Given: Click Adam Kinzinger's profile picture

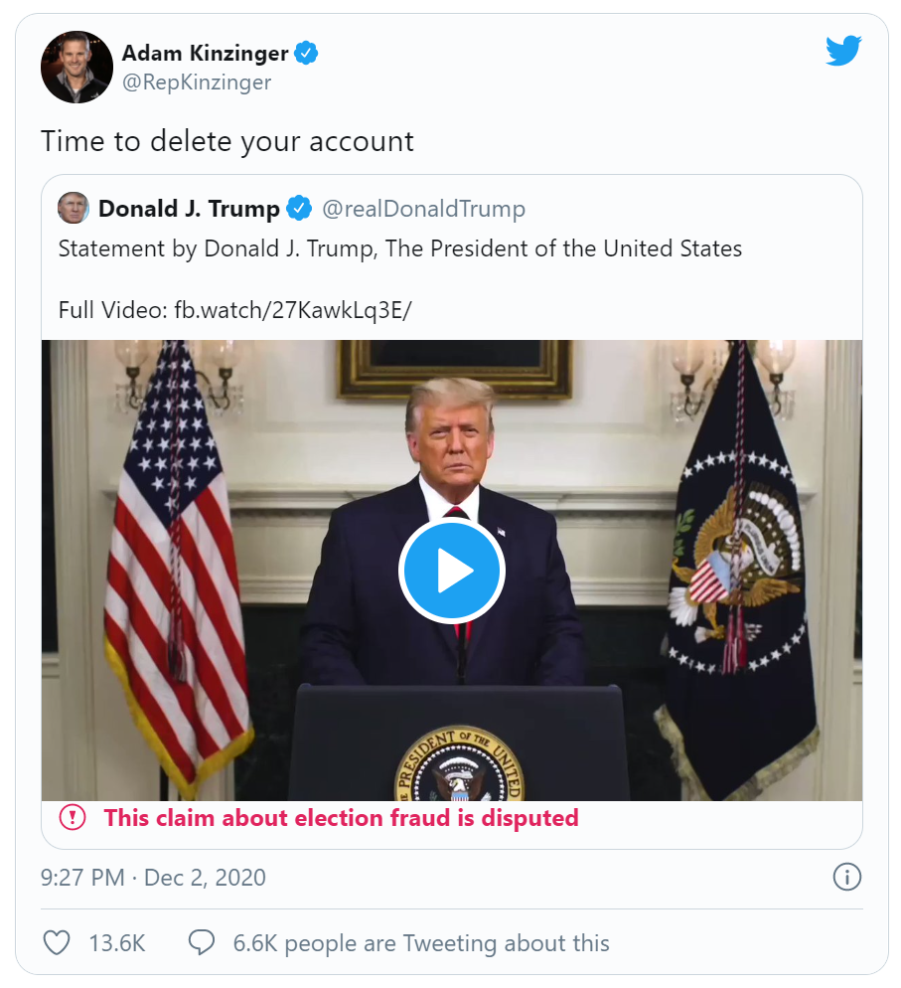Looking at the screenshot, I should 76,67.
